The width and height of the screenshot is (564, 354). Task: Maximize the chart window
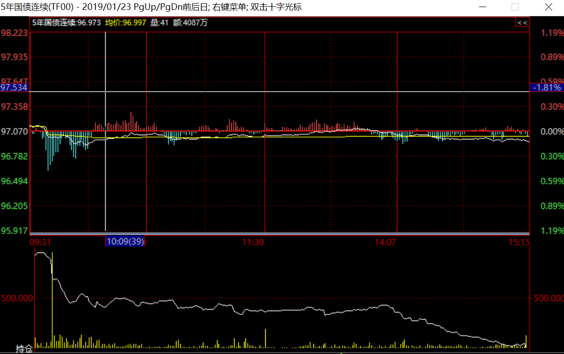click(x=515, y=7)
